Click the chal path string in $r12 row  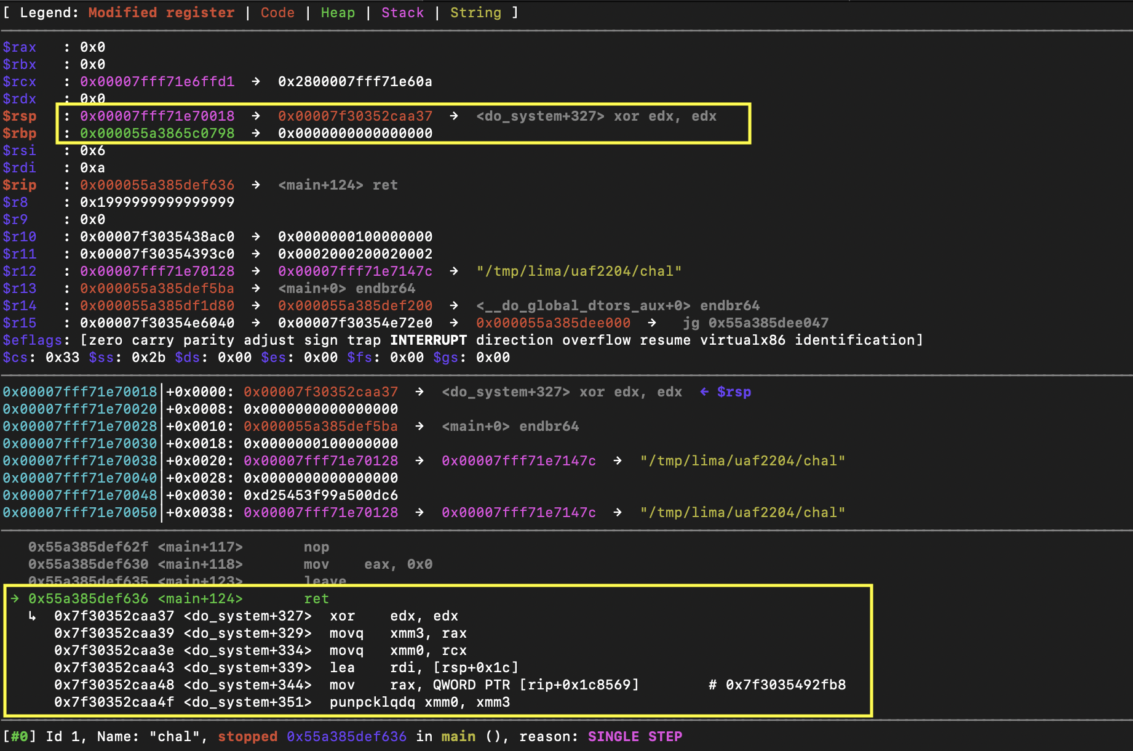(x=579, y=271)
